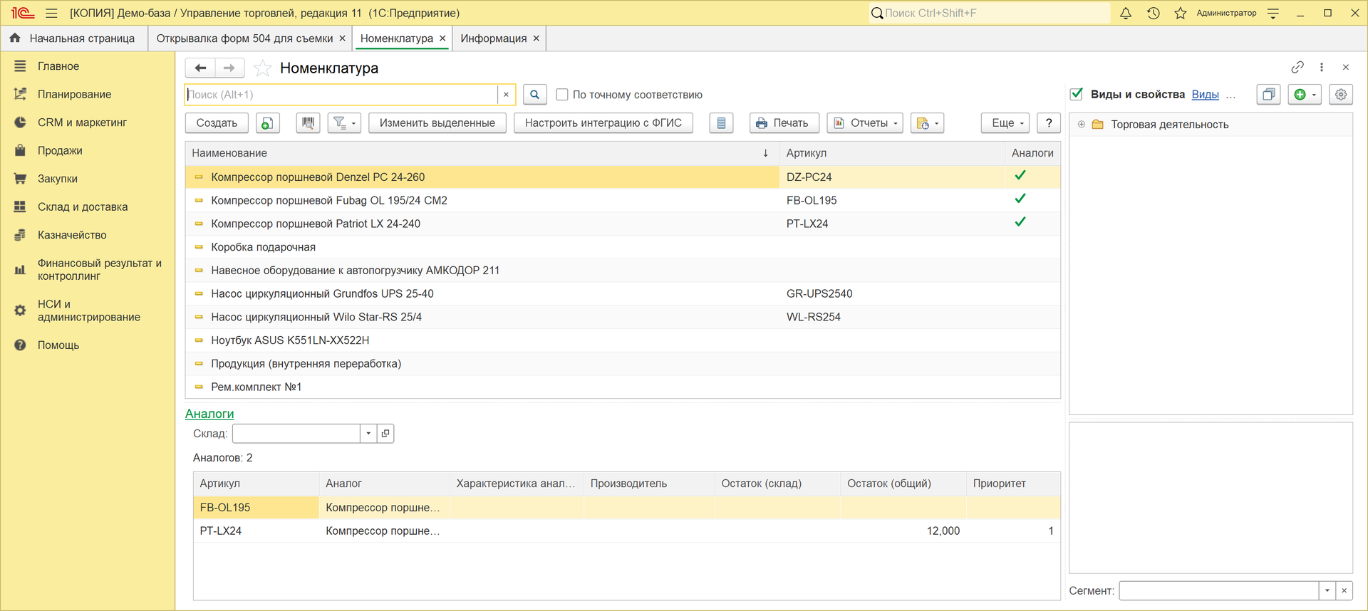Open the green plus add dropdown
The image size is (1368, 611).
pyautogui.click(x=1305, y=94)
